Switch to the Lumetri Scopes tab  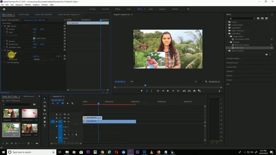(x=24, y=15)
